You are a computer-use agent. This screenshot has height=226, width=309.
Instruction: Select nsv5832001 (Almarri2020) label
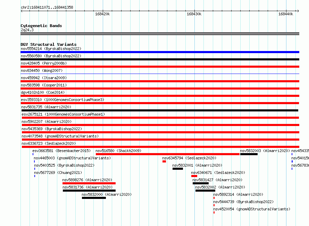(197, 165)
